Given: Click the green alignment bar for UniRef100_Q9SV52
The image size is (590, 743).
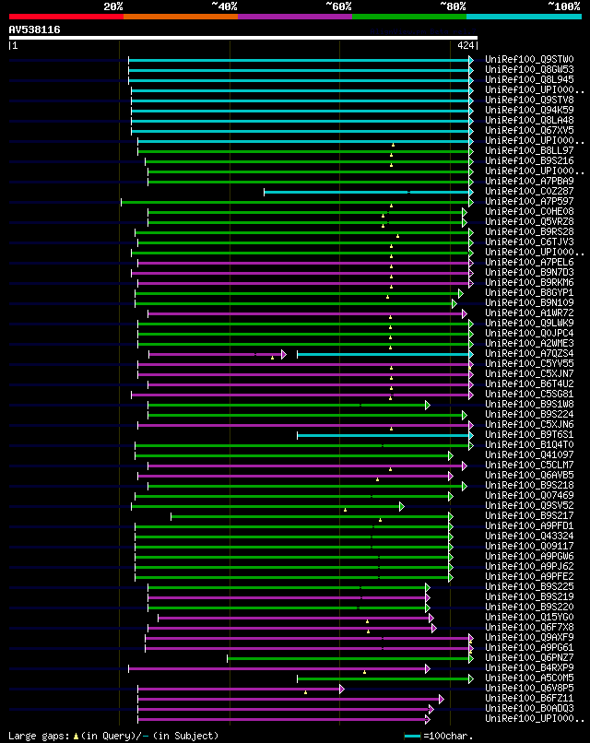Looking at the screenshot, I should click(x=267, y=506).
